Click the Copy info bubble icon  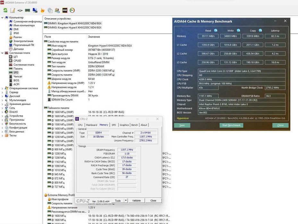point(260,30)
